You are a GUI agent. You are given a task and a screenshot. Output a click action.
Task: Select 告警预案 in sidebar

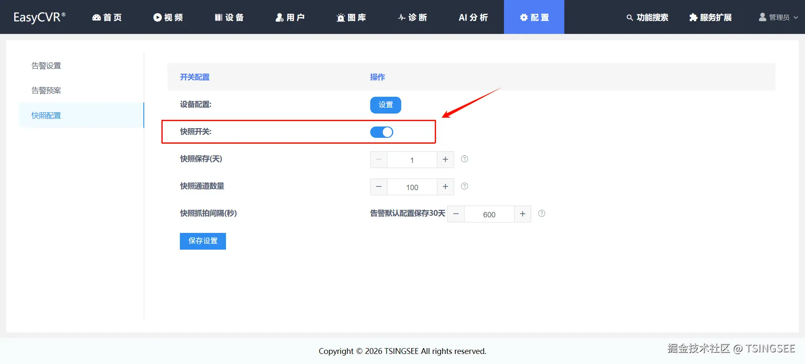(81, 90)
